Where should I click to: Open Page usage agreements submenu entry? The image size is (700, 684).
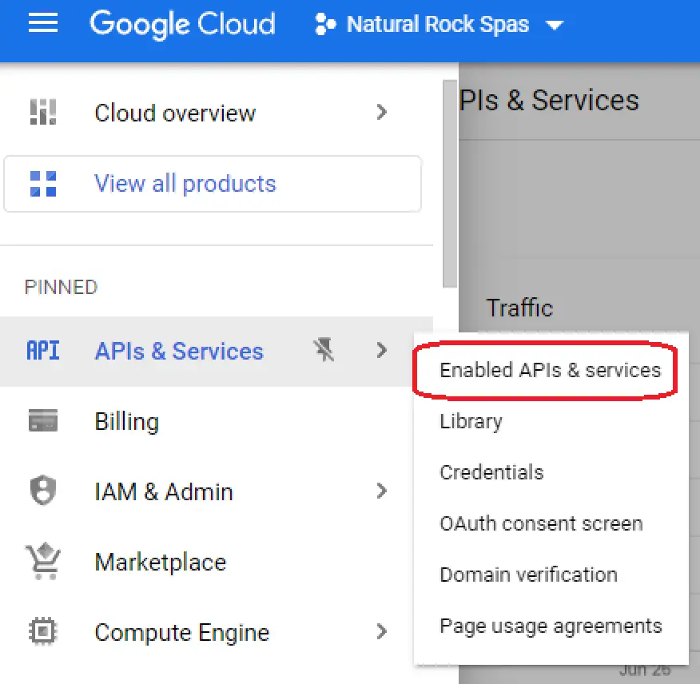click(551, 626)
